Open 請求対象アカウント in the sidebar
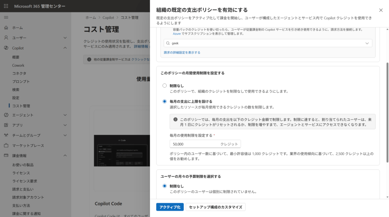Viewport: 389px width, 217px height. click(28, 197)
